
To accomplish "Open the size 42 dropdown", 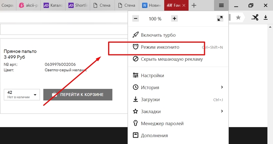I will coord(22,94).
